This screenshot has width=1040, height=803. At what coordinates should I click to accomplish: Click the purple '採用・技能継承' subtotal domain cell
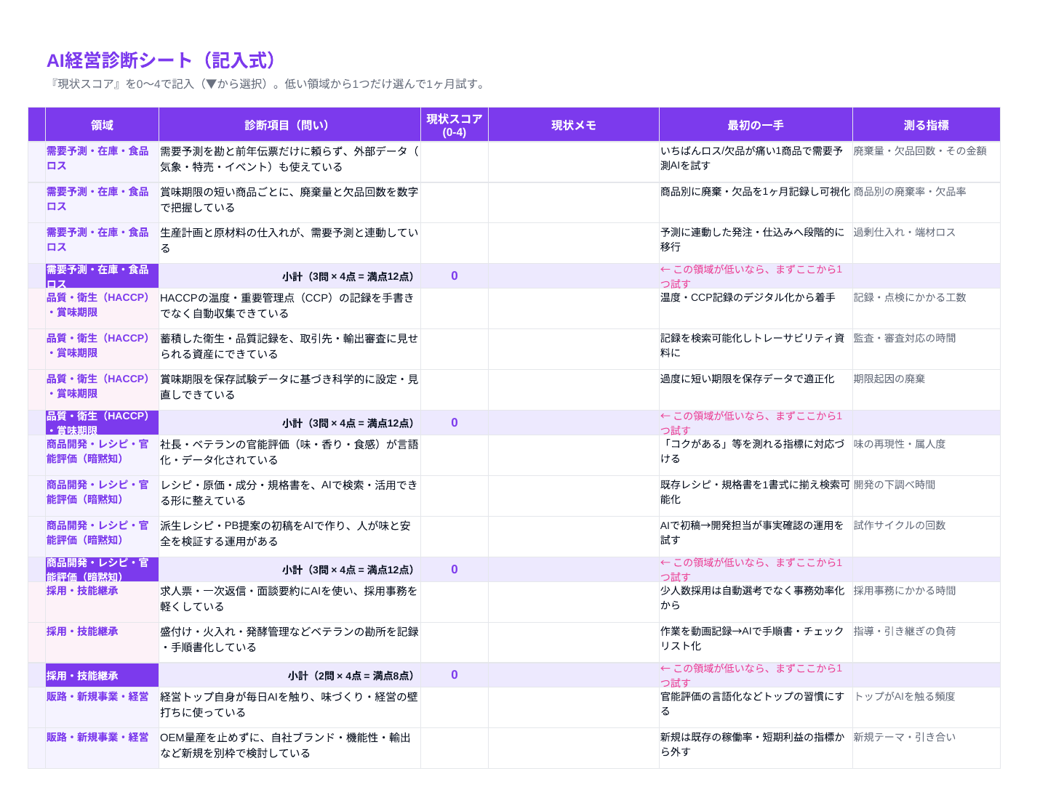102,675
